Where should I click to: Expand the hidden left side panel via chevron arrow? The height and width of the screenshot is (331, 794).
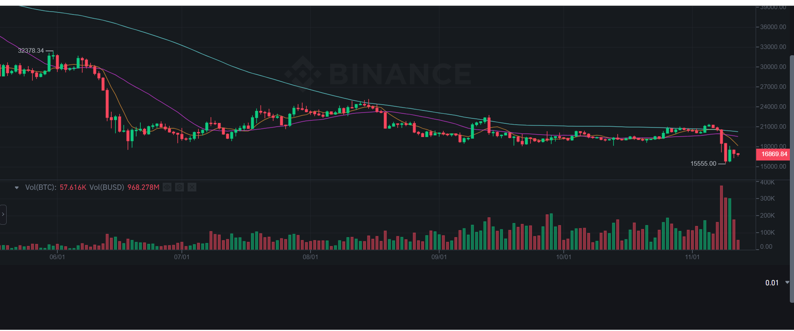(x=3, y=214)
